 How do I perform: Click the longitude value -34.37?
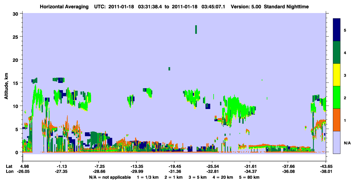(250, 172)
